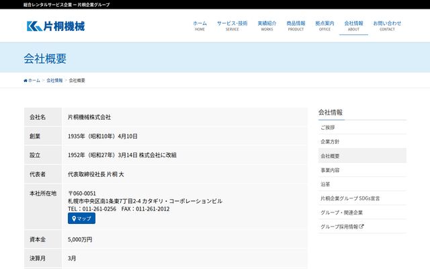The height and width of the screenshot is (269, 430).
Task: Click the TEL：011-261-0256 phone number
Action: click(92, 209)
